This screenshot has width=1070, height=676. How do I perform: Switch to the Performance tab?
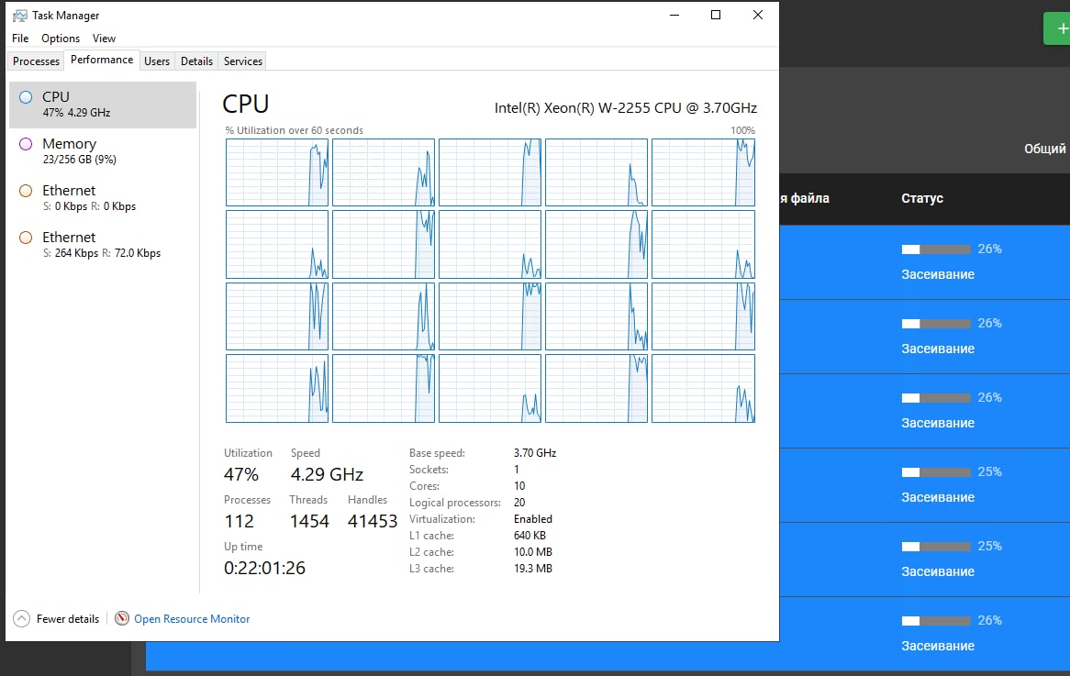102,60
